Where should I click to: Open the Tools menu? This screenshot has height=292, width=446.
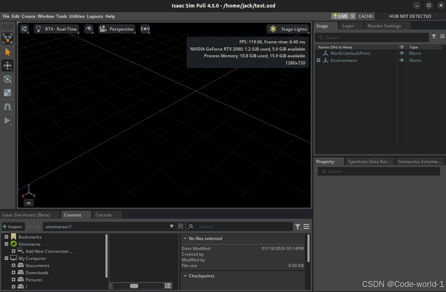pos(62,16)
